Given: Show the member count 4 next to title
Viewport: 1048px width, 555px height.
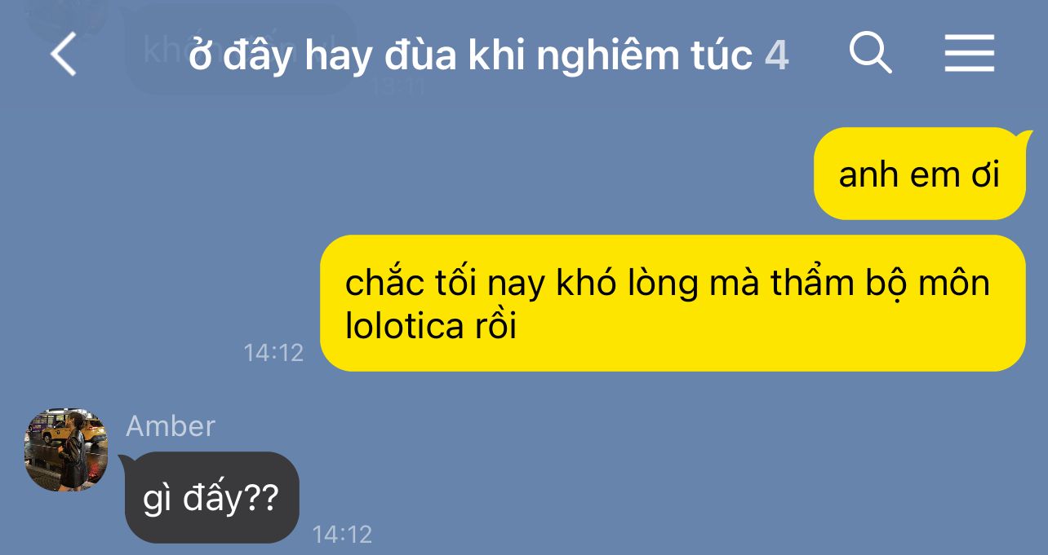Looking at the screenshot, I should pos(777,55).
